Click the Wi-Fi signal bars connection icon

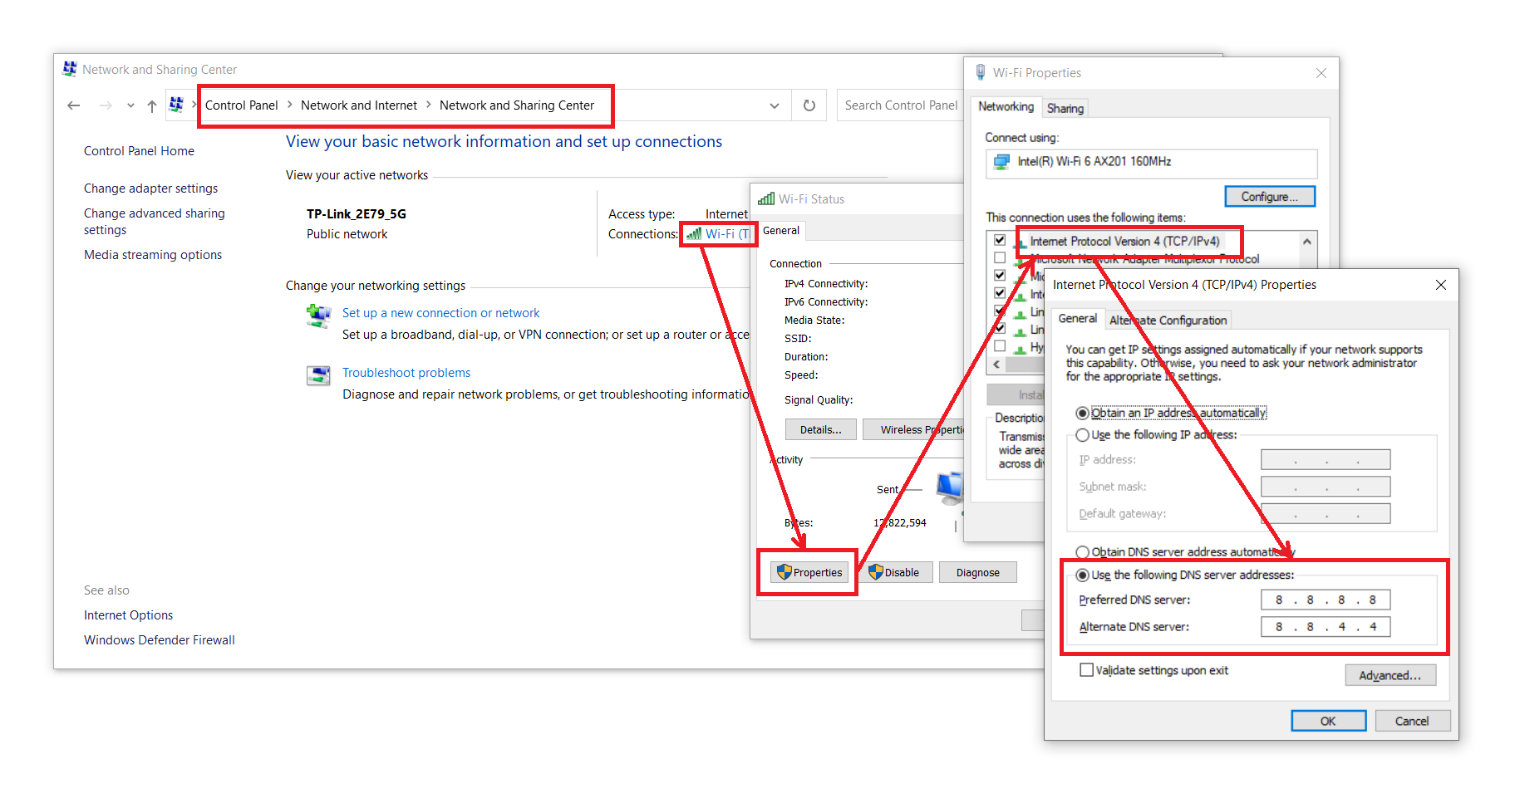point(694,234)
